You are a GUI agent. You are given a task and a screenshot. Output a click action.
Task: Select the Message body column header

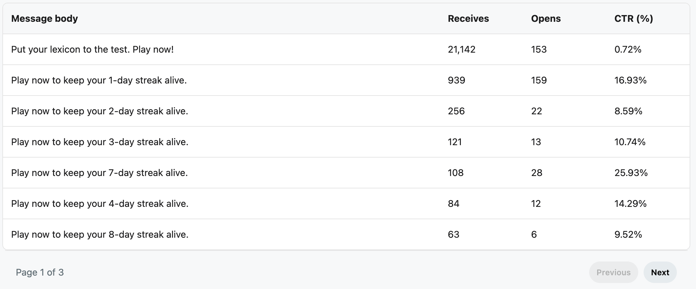(44, 18)
